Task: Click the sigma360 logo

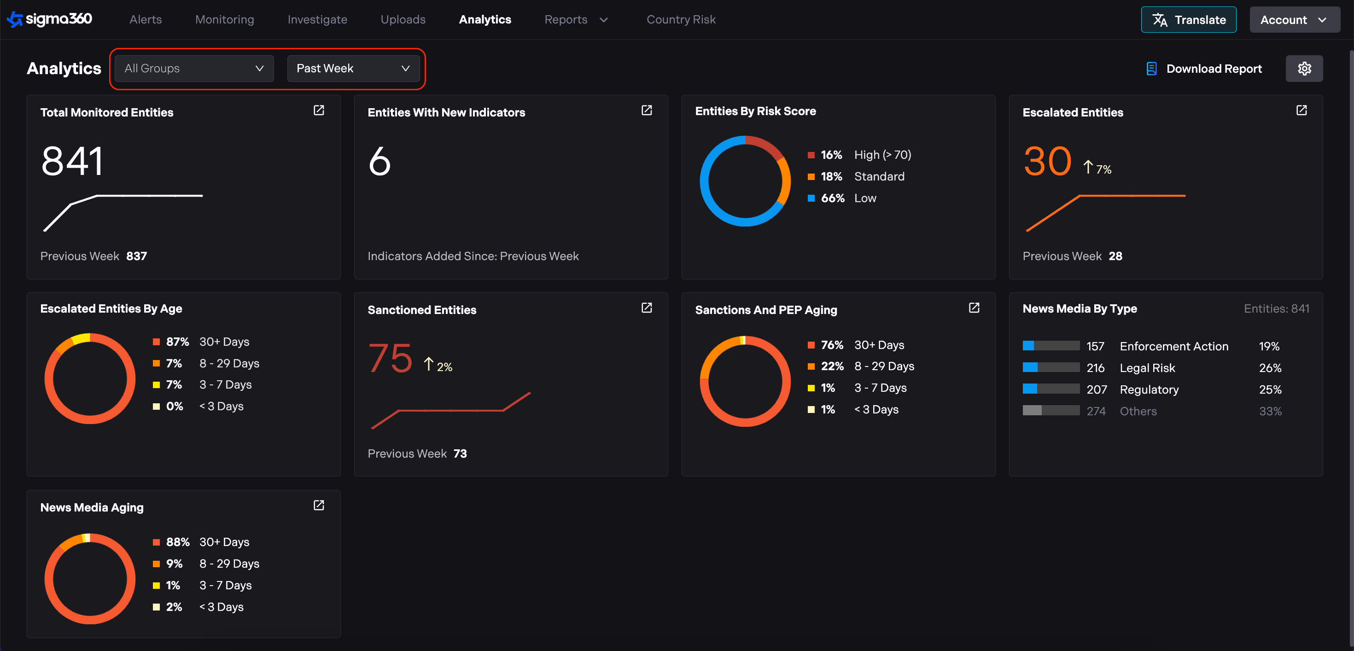Action: (x=49, y=19)
